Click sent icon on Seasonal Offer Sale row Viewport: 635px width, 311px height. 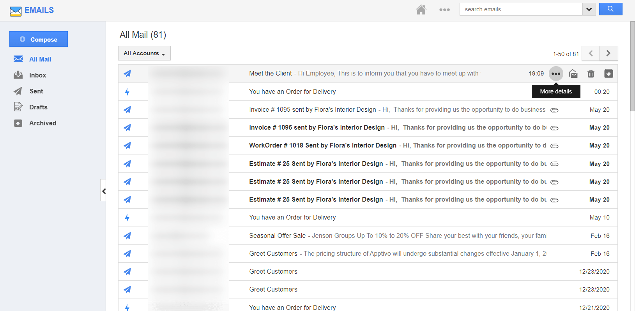(127, 235)
